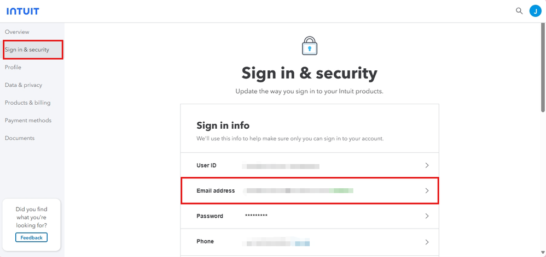This screenshot has width=546, height=257.
Task: Click the masked Password value
Action: coord(256,216)
